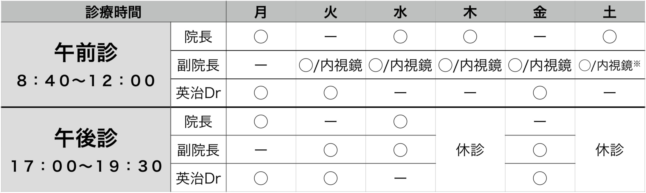The width and height of the screenshot is (646, 193).
Task: Click the 17:00〜19:30 time text
Action: coord(86,166)
